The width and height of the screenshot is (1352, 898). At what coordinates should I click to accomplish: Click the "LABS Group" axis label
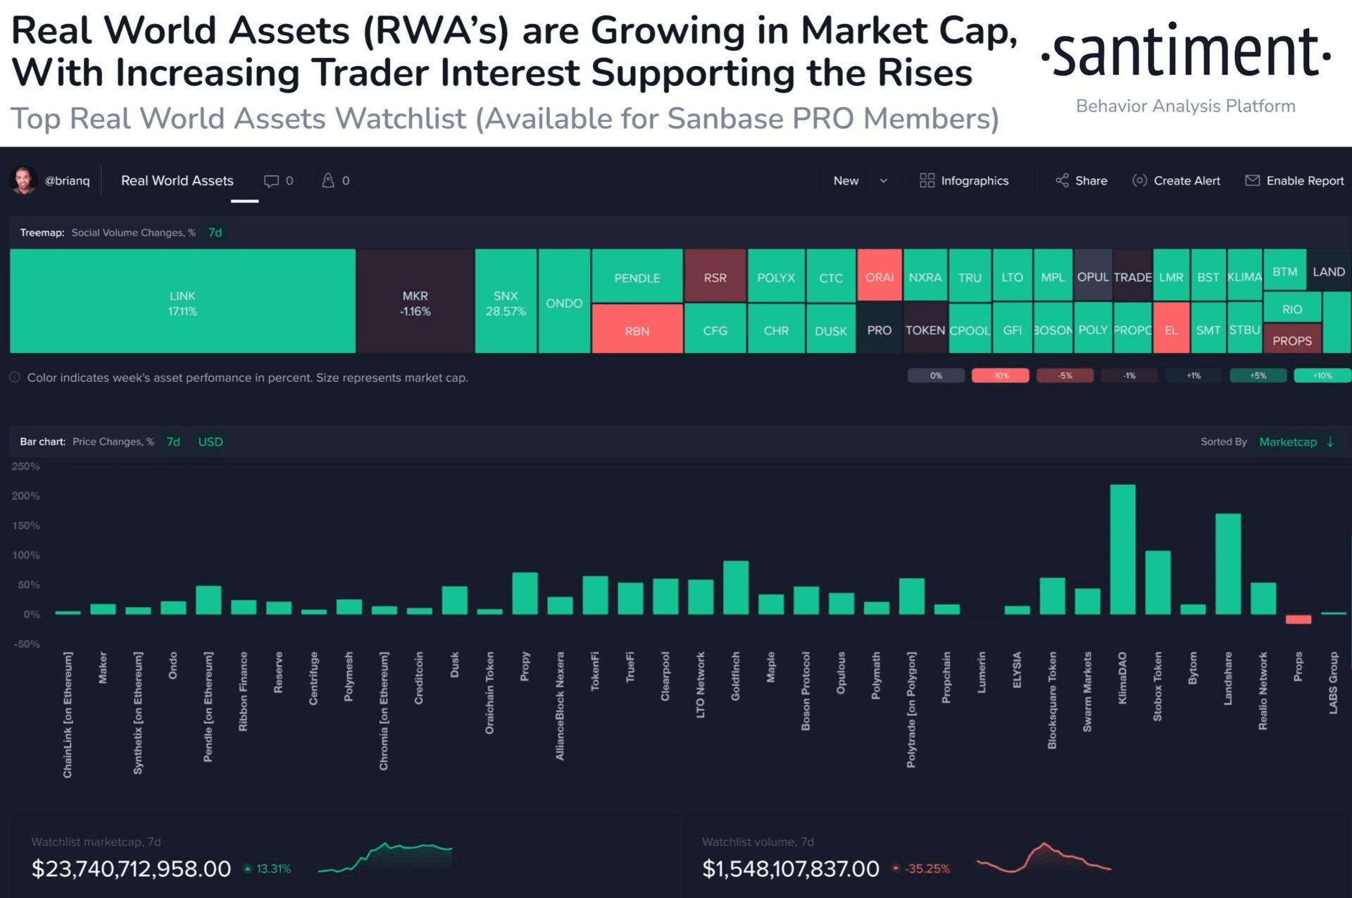(x=1333, y=683)
